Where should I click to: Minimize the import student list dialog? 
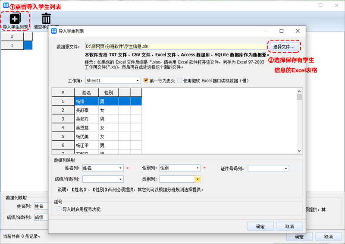pyautogui.click(x=266, y=31)
